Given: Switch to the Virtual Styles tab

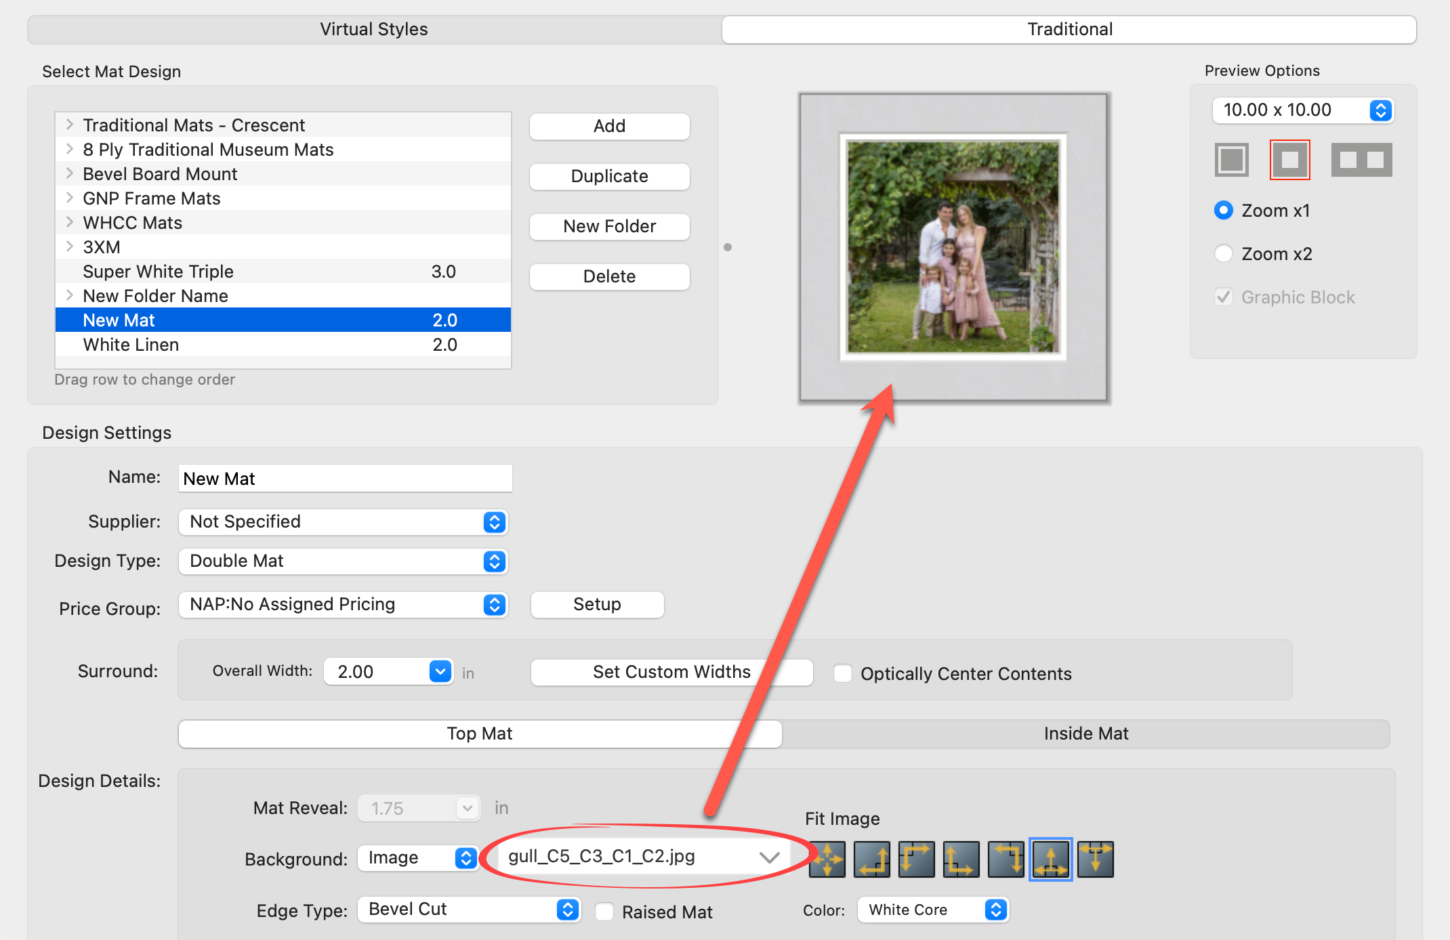Looking at the screenshot, I should (x=374, y=29).
